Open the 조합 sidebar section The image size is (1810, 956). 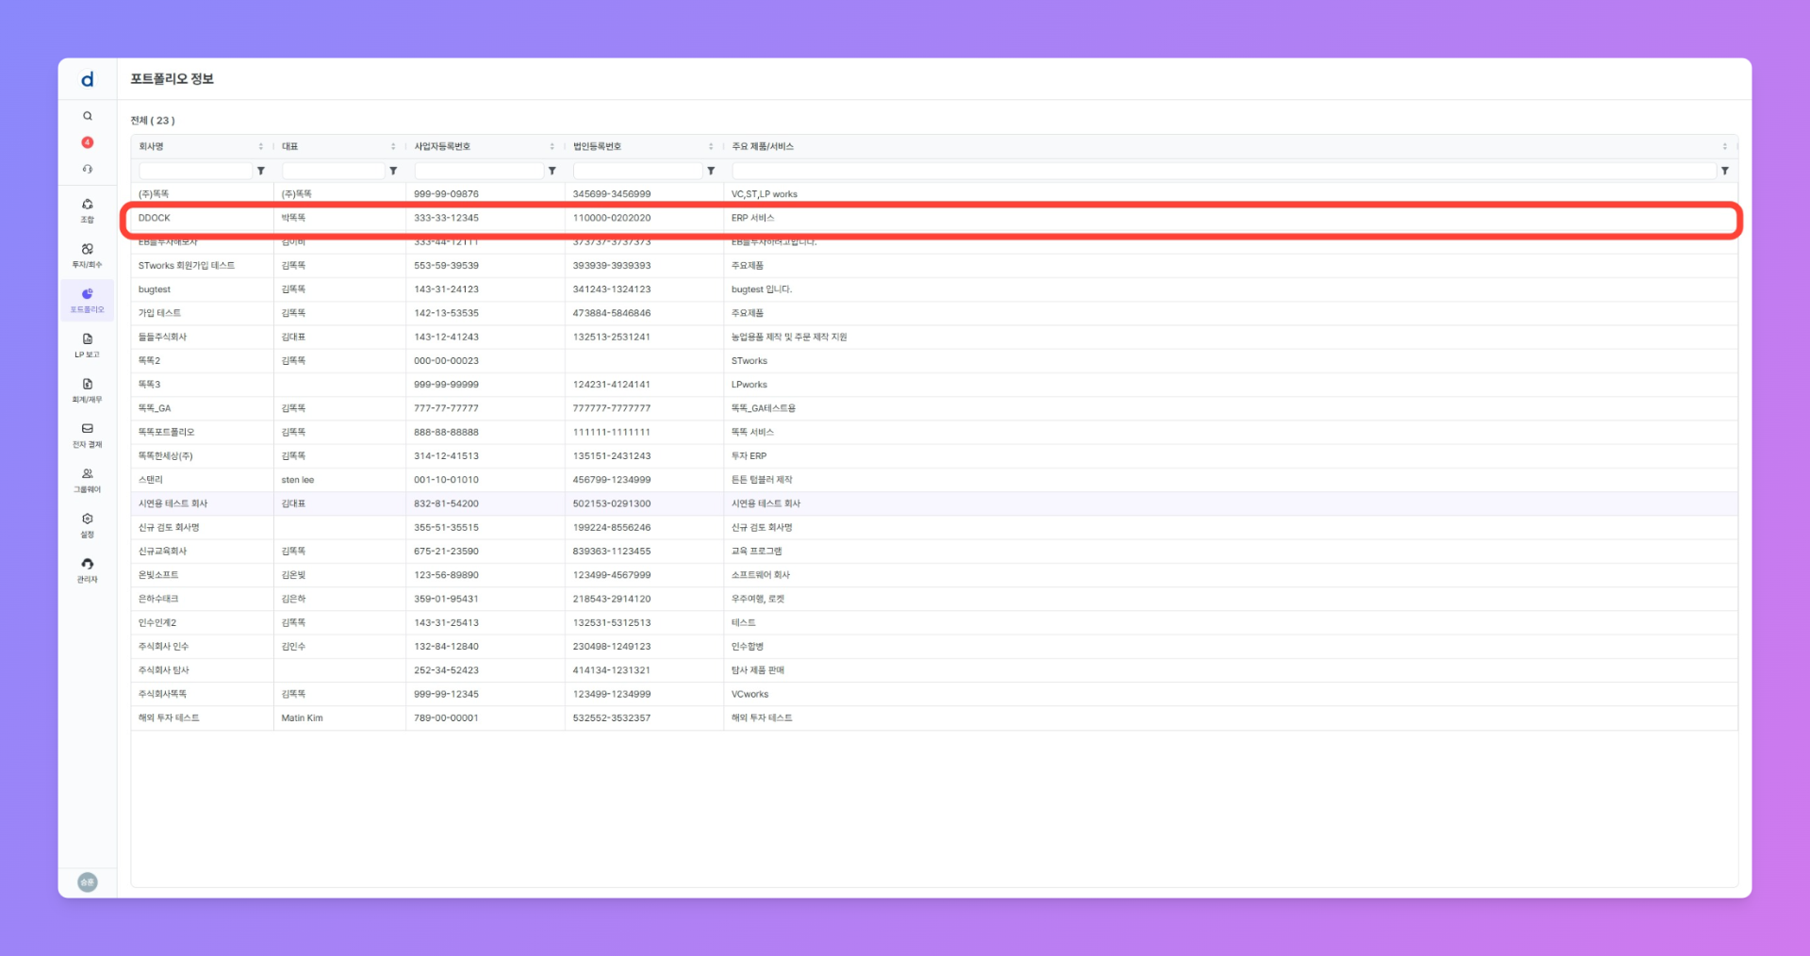pos(88,210)
